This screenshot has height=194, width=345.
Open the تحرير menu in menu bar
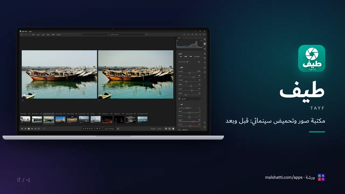point(38,34)
